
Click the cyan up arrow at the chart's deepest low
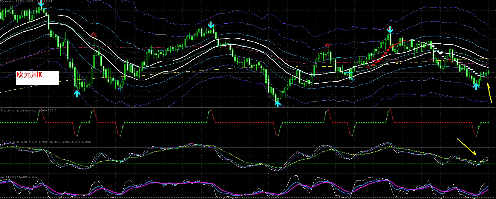pyautogui.click(x=278, y=103)
